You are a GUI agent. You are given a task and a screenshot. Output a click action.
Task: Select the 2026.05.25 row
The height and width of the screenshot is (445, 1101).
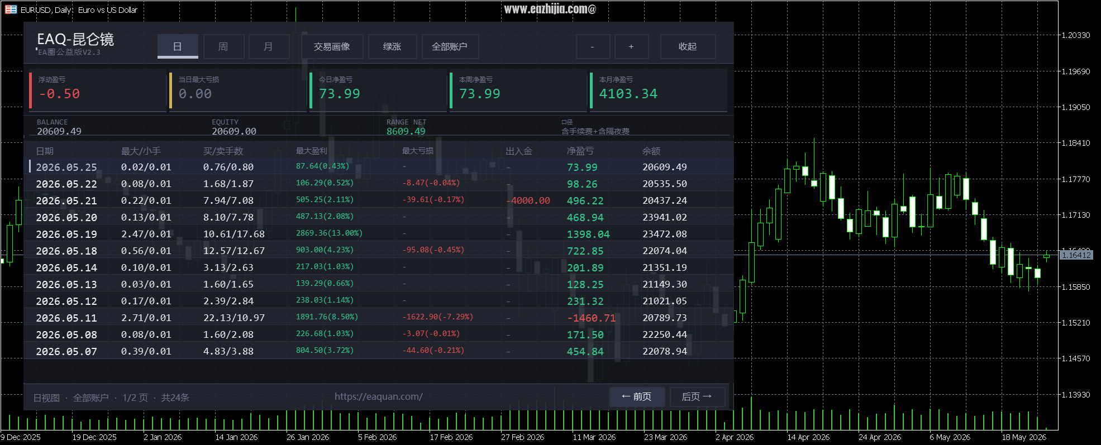(x=379, y=166)
